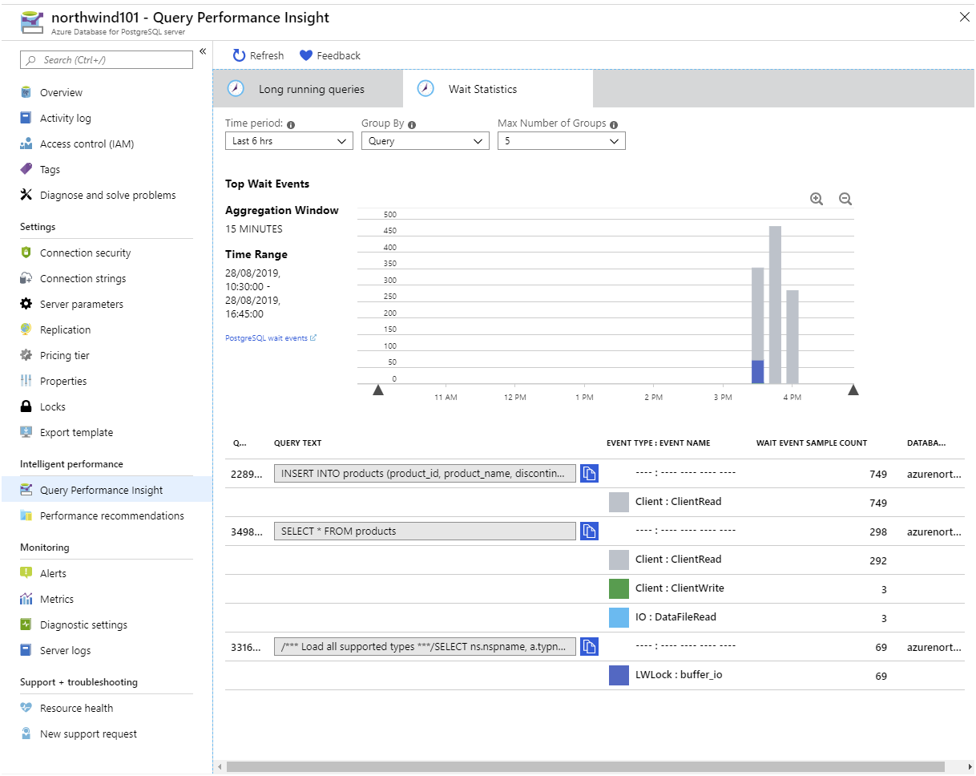Select the Replication globe icon
This screenshot has width=976, height=776.
[x=26, y=329]
